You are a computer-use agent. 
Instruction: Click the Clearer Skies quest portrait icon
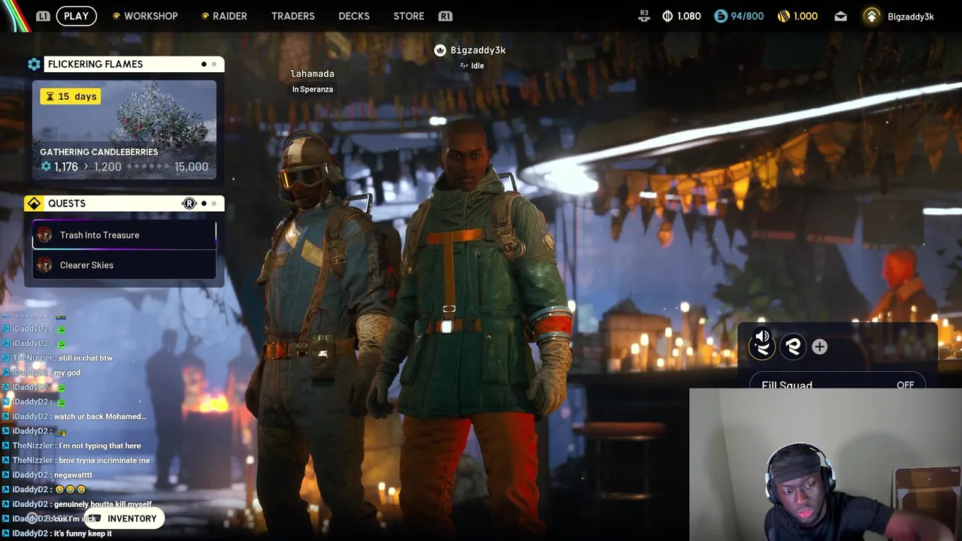click(x=45, y=265)
